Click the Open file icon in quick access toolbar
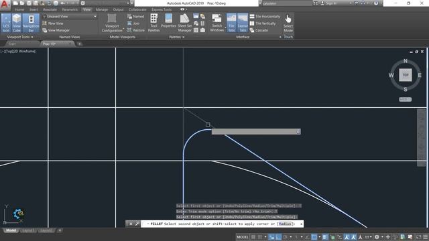429x241 pixels. [22, 3]
